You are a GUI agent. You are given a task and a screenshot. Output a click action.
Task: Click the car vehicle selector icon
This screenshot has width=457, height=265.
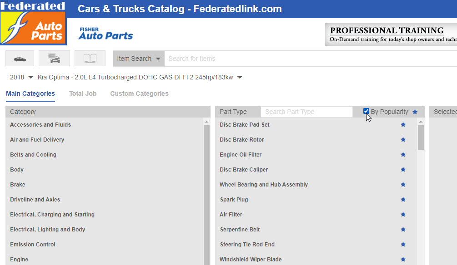coord(20,59)
